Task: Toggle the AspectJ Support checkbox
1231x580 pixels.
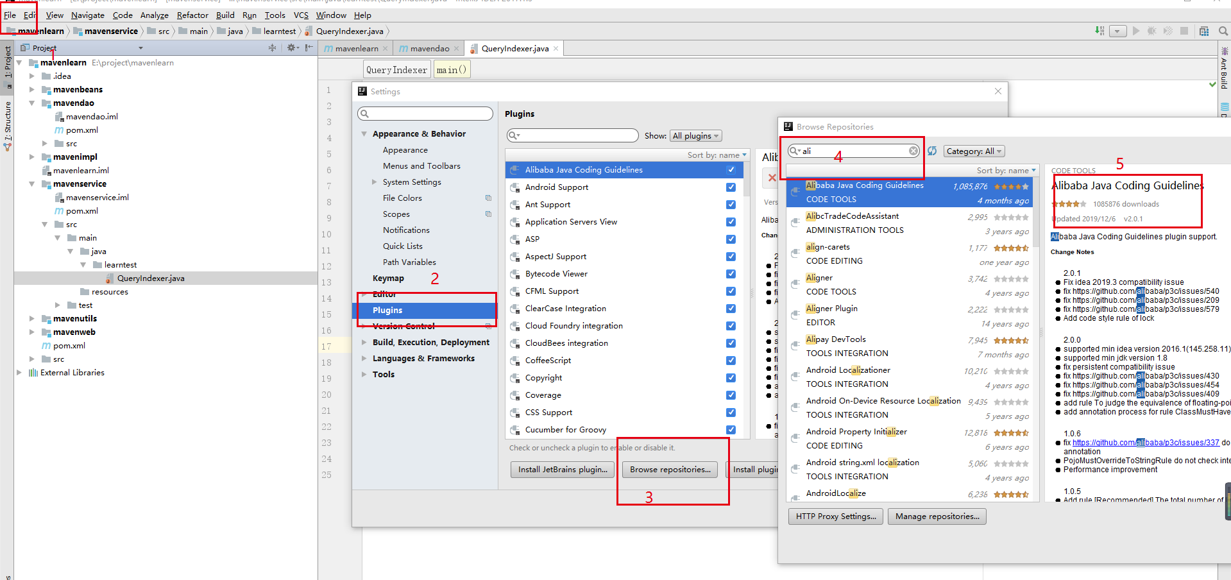Action: (731, 257)
